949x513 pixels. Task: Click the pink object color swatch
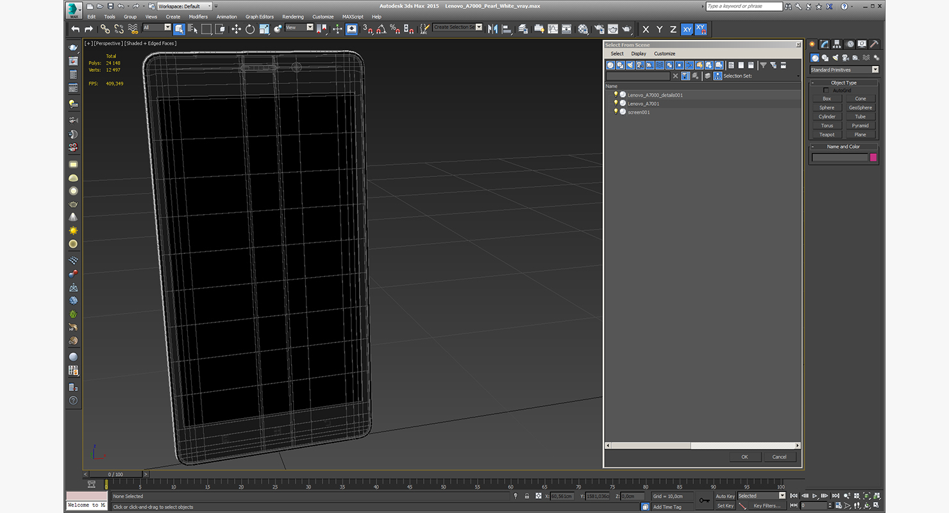[x=873, y=158]
